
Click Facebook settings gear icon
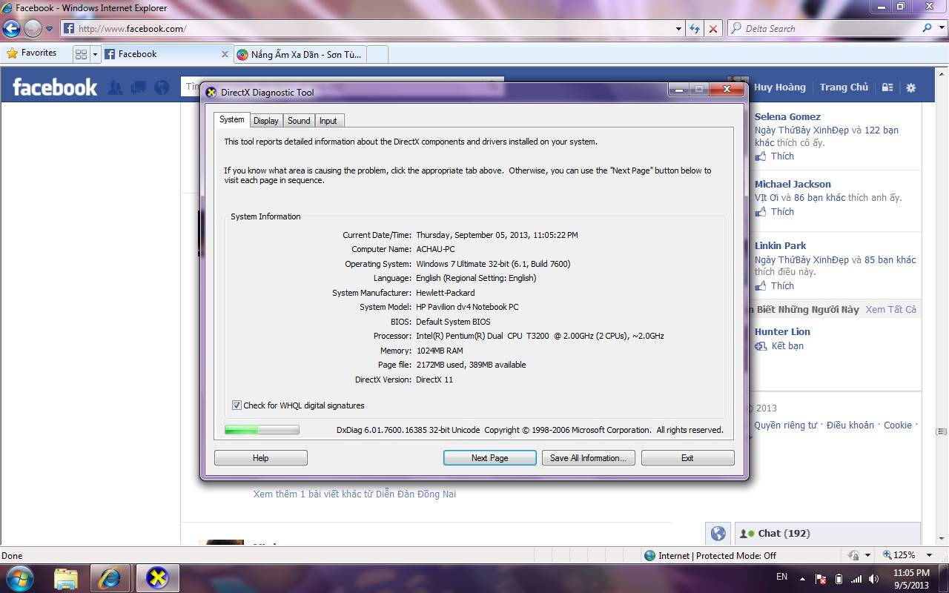point(910,87)
